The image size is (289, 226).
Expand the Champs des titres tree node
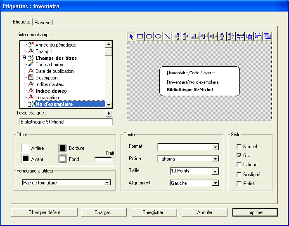coord(24,58)
